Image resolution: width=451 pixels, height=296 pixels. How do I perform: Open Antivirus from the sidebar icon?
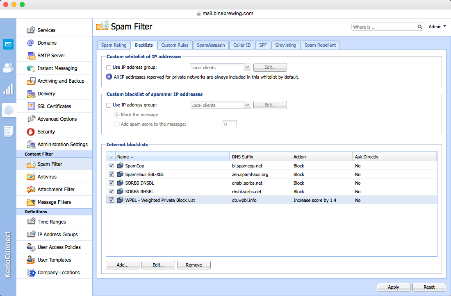[31, 177]
